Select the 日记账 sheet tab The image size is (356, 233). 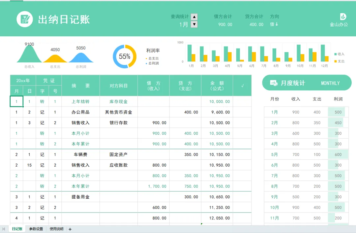(x=17, y=229)
